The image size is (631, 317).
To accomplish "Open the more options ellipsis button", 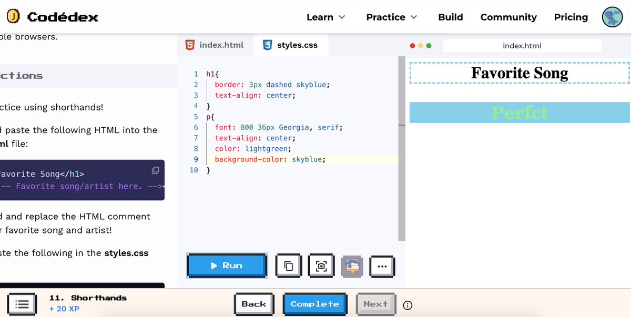I will click(x=382, y=266).
